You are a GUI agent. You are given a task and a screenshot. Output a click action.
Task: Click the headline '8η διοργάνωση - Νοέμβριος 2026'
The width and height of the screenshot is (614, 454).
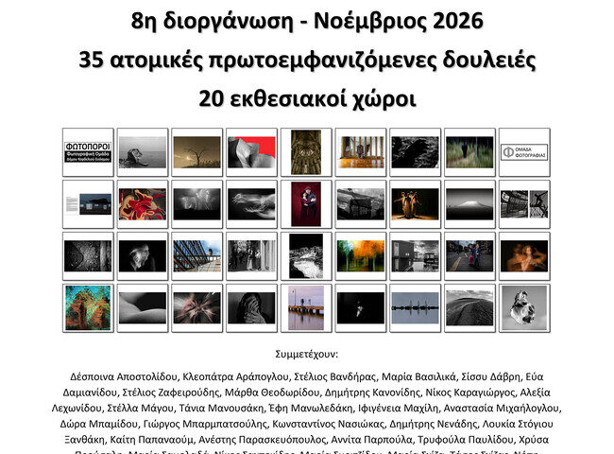tap(307, 21)
